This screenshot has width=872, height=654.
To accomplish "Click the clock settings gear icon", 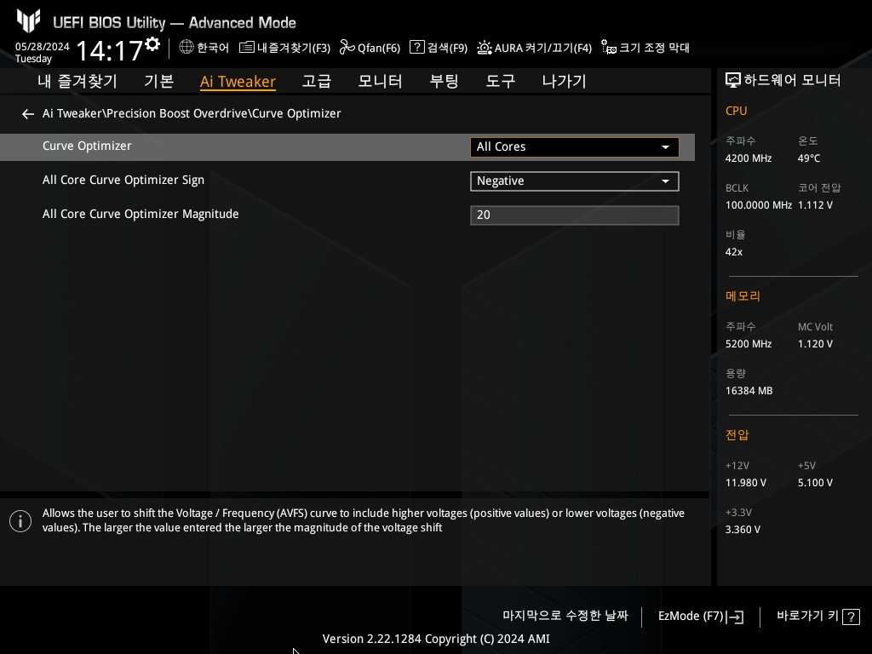I will (152, 44).
